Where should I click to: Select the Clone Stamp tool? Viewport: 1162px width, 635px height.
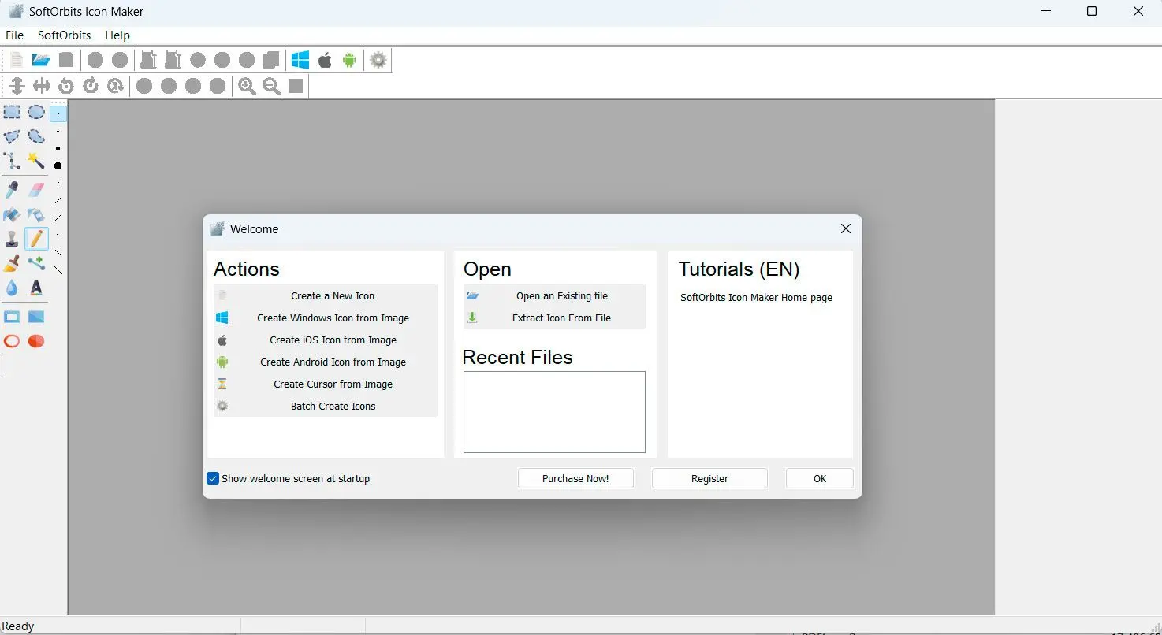(x=12, y=239)
